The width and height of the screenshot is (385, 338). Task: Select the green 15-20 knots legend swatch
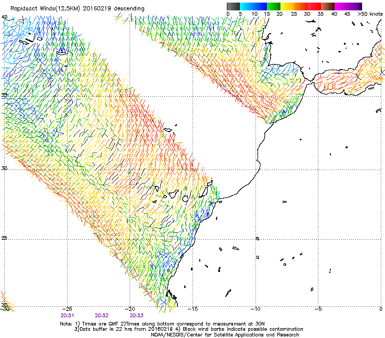[x=274, y=6]
